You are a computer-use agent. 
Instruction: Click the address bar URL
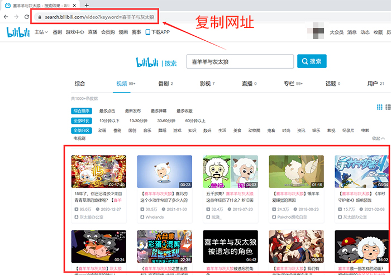99,17
